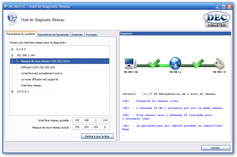Click the Fermer button
Image resolution: width=237 pixels, height=157 pixels.
click(215, 148)
